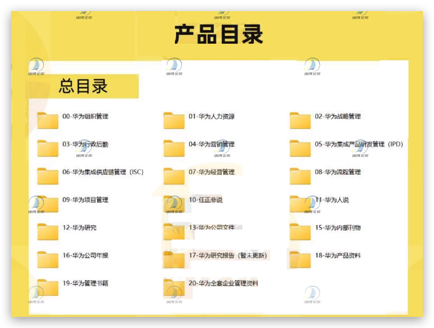Open the 17-华为研究报告 folder icon
The height and width of the screenshot is (328, 434).
[x=174, y=260]
